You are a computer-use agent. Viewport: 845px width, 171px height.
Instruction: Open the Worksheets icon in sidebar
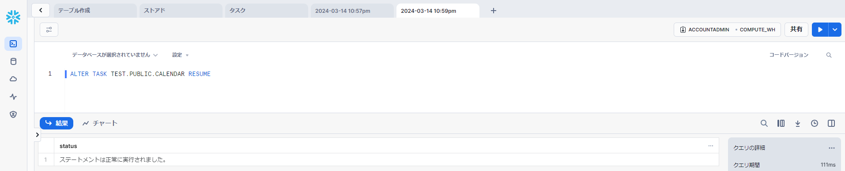point(13,44)
